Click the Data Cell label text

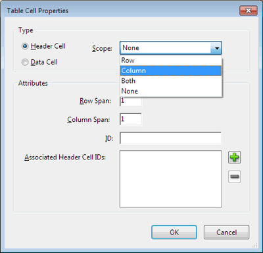pyautogui.click(x=44, y=62)
